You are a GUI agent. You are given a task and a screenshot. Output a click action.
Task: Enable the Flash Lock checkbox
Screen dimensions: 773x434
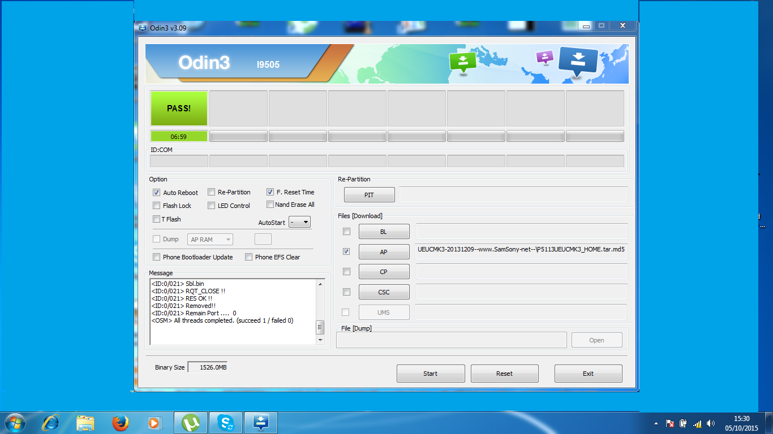[157, 206]
